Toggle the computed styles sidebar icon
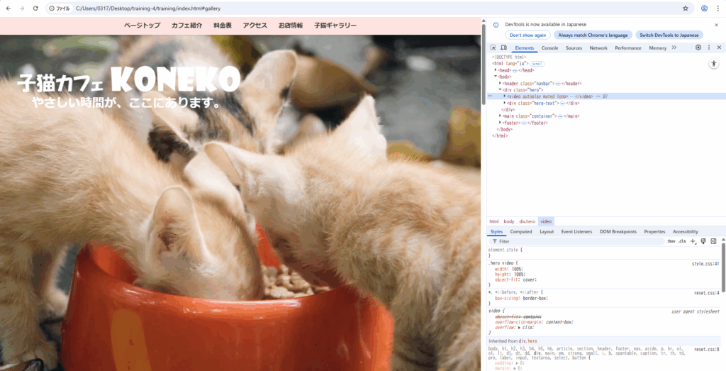The height and width of the screenshot is (371, 726). tap(713, 241)
